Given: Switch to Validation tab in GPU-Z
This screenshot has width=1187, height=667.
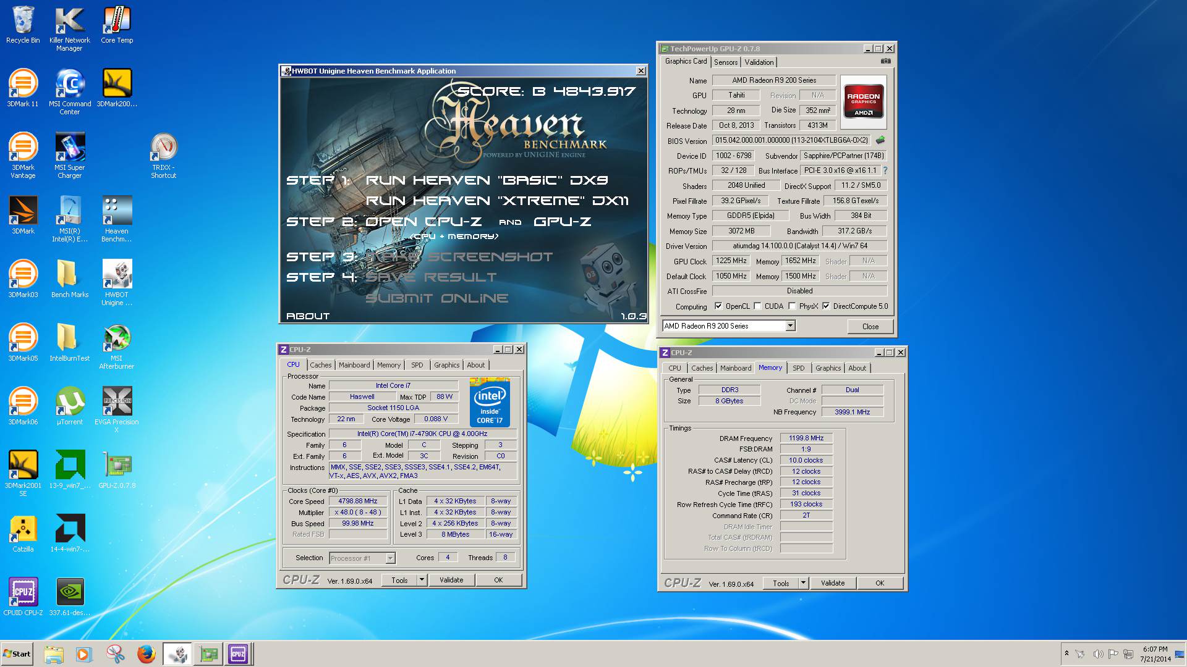Looking at the screenshot, I should point(759,62).
